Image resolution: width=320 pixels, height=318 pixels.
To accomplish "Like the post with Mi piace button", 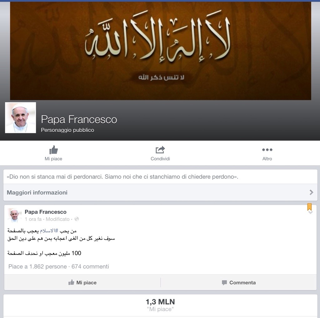I will tap(82, 282).
